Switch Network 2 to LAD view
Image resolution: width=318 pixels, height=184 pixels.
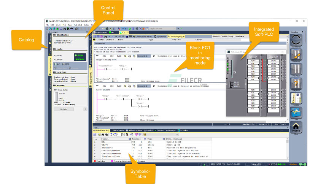(x=119, y=86)
